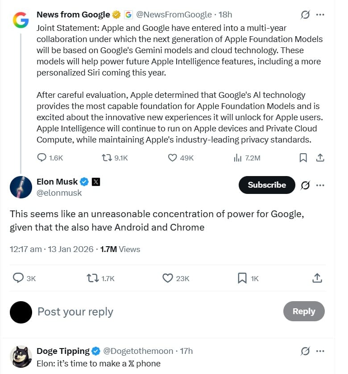
Task: Open the 1.7M Views link
Action: tap(119, 249)
